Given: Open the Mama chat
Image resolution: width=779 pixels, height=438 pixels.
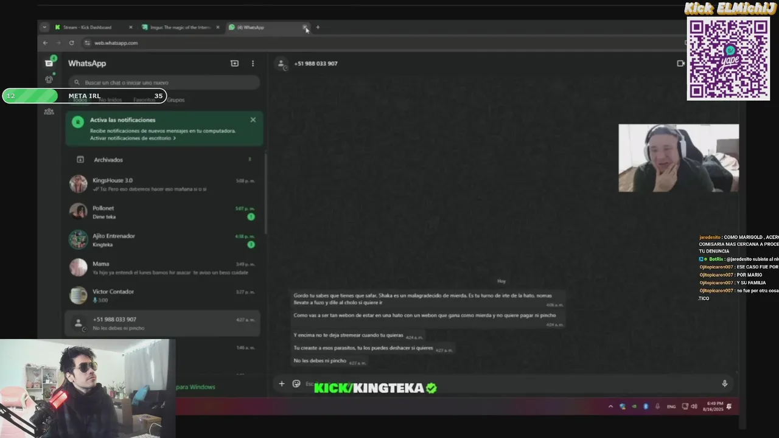Looking at the screenshot, I should (164, 268).
